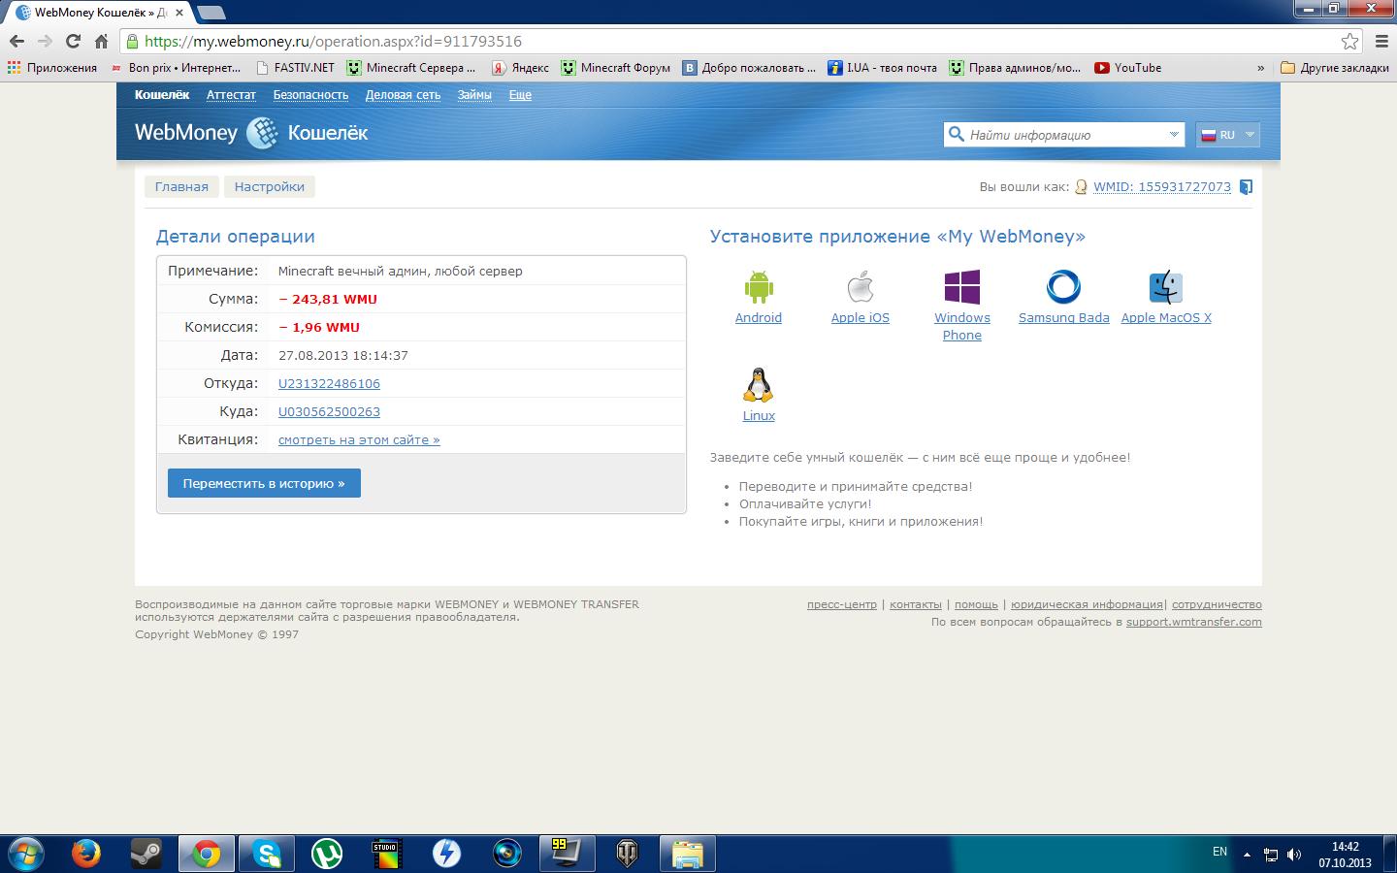Open the Яндекс bookmark
The width and height of the screenshot is (1397, 873).
tap(520, 68)
